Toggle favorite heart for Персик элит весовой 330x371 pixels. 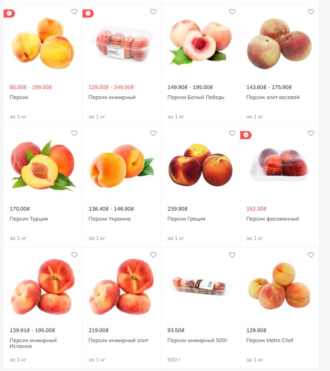(311, 12)
